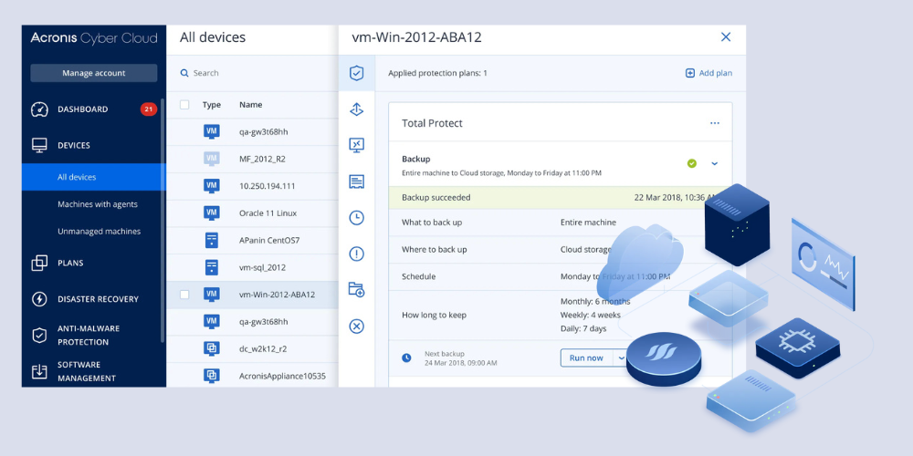Click the recovery arrow icon in details panel
This screenshot has height=456, width=913.
click(x=356, y=109)
